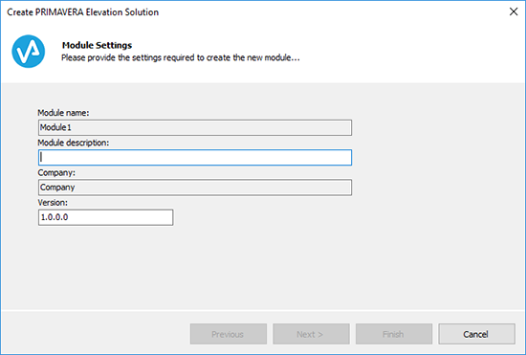Viewport: 526px width, 355px height.
Task: Click the 'Module description:' label
Action: point(74,143)
